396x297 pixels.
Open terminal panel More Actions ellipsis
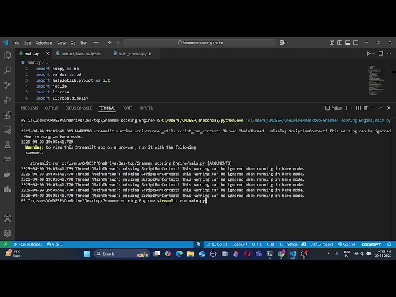click(373, 108)
